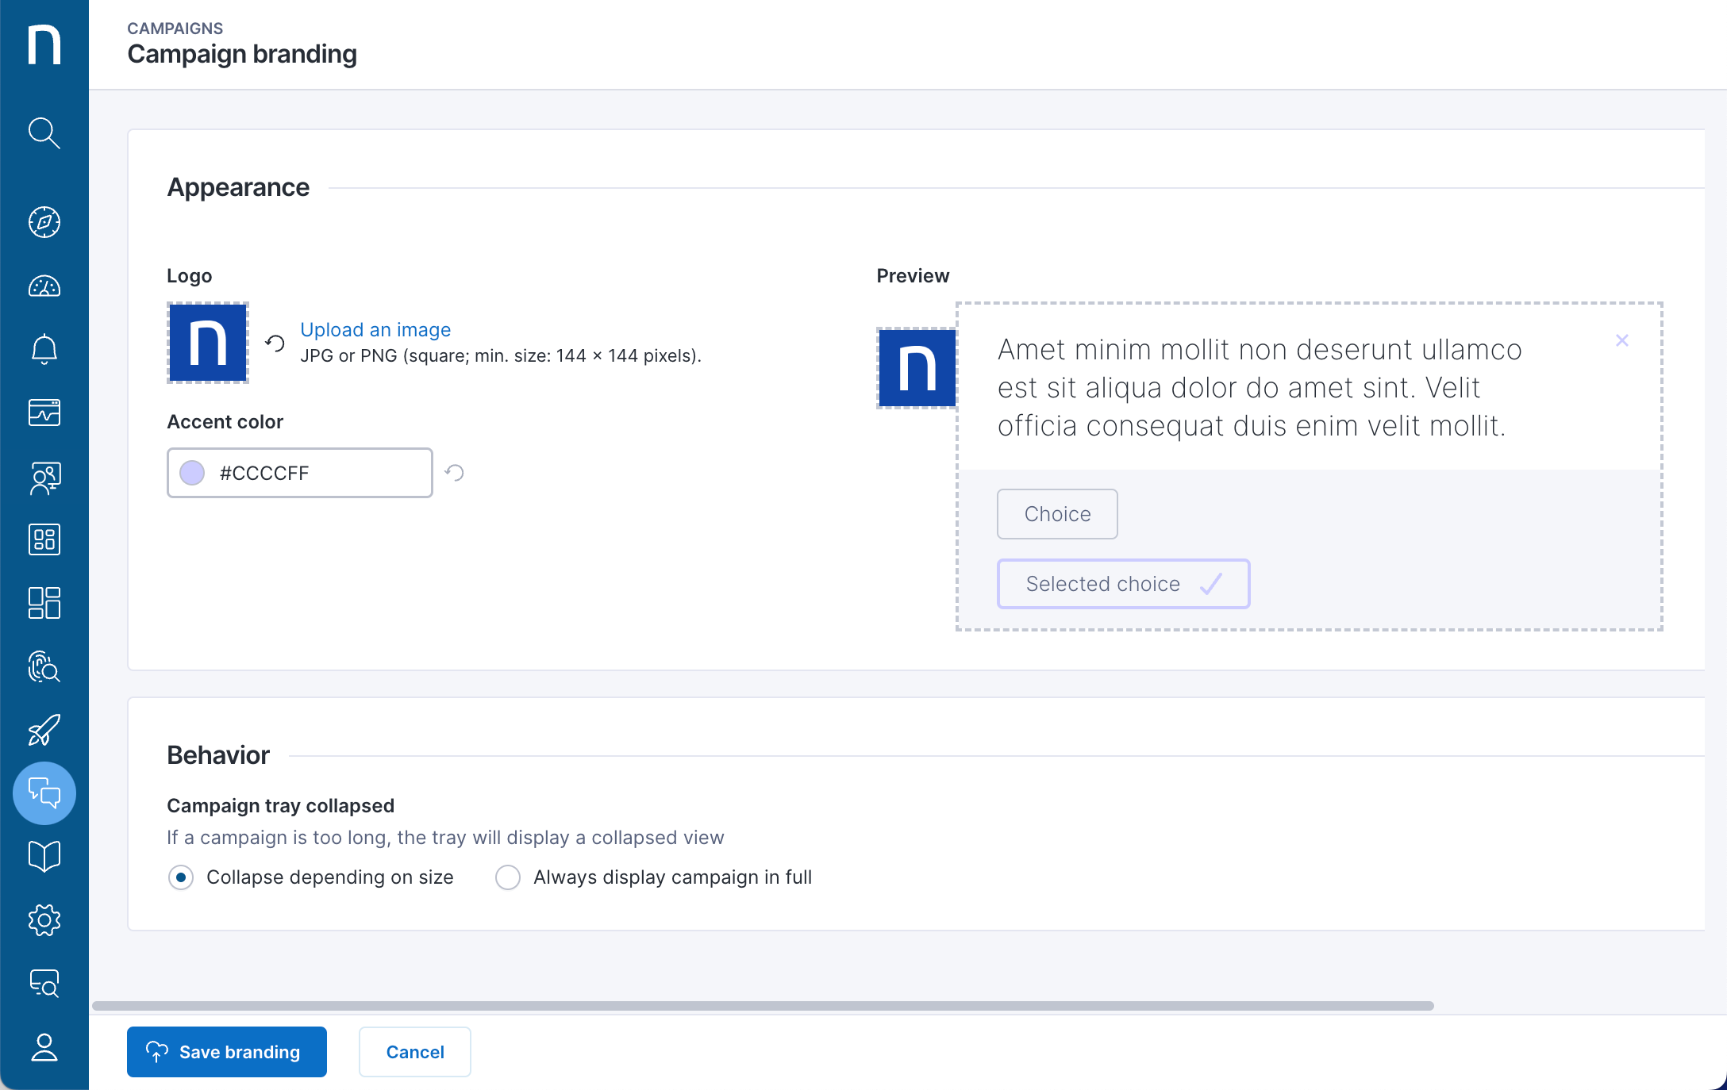The width and height of the screenshot is (1727, 1090).
Task: Reset the accent color value
Action: 455,473
